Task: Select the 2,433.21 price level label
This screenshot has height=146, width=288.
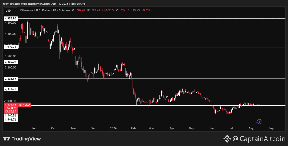Action: tap(11, 89)
